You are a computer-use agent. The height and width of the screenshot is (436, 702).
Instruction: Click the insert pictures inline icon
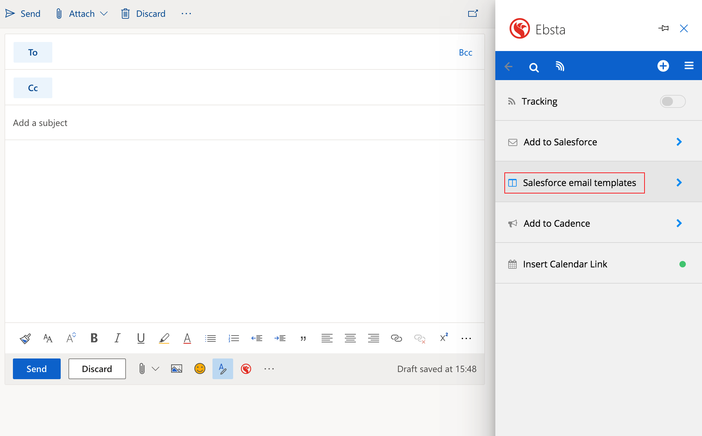tap(177, 369)
